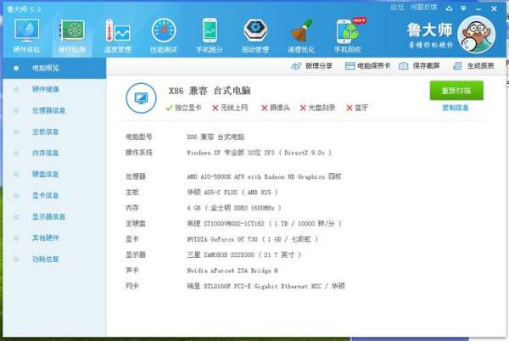Click the round desktop computer icon
509x341 pixels.
[141, 98]
